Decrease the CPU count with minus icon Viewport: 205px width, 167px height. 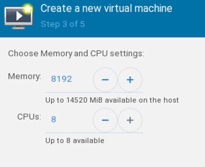tap(105, 120)
